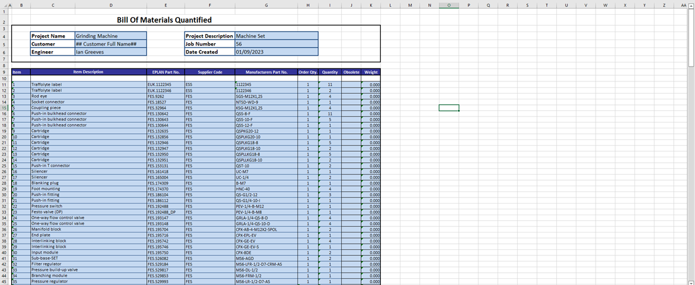695x285 pixels.
Task: Select column D header
Action: [110, 6]
